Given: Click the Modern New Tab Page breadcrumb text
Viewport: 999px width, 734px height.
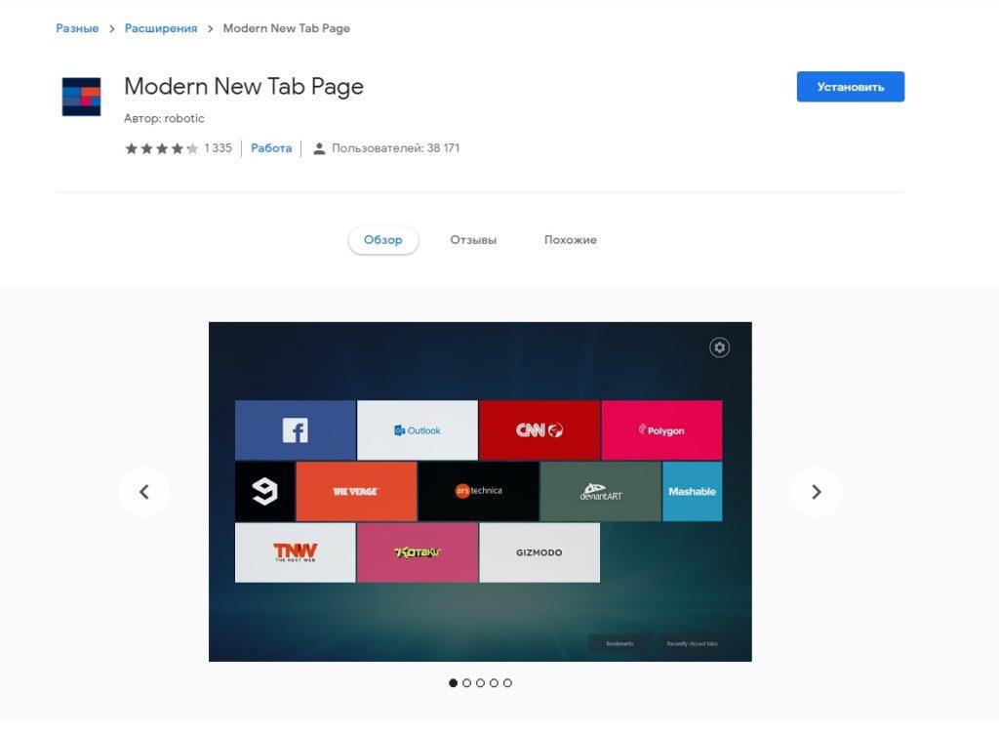Looking at the screenshot, I should click(287, 28).
